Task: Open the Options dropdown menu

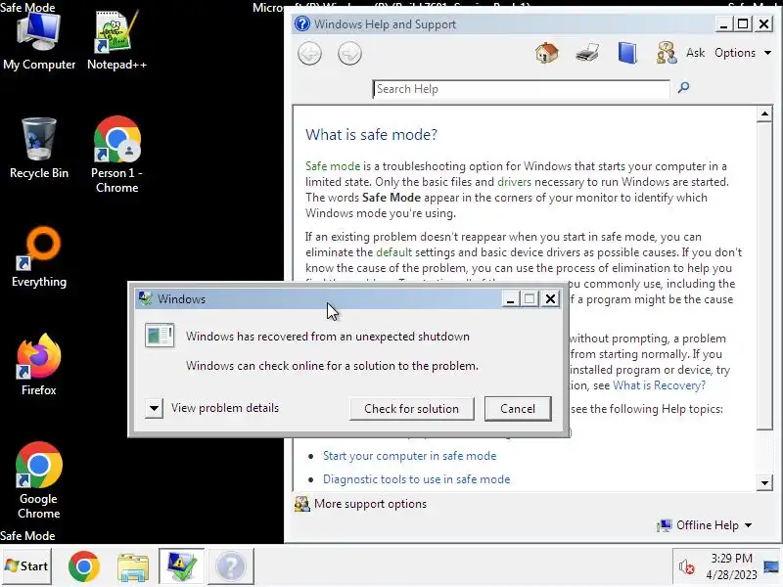Action: [743, 53]
